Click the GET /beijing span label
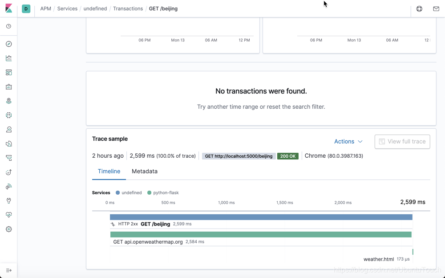Screen dimensions: 445x278 [155, 224]
